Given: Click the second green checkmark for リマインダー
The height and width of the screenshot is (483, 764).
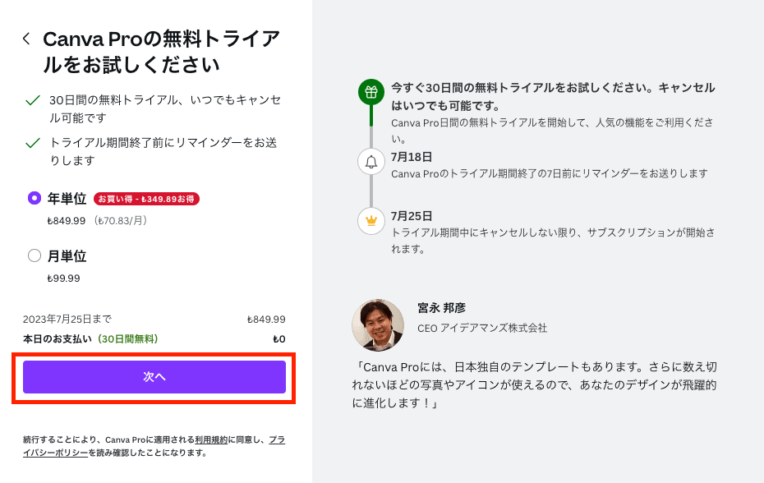Looking at the screenshot, I should (33, 143).
